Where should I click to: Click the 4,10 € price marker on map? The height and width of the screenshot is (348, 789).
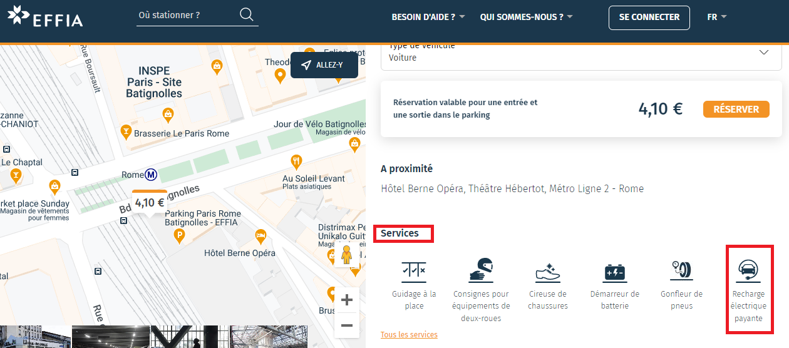[150, 203]
